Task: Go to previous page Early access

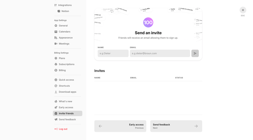Action: (x=120, y=126)
